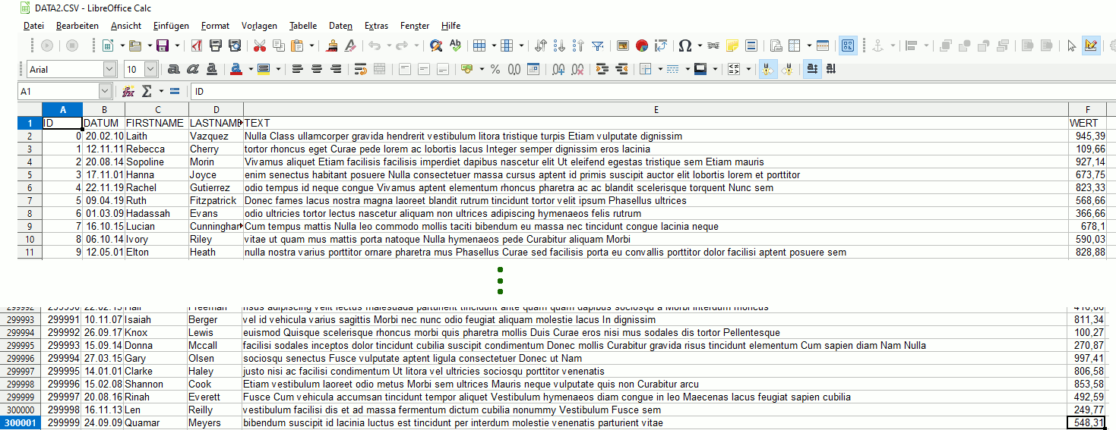Run the Spelling check icon
1116x430 pixels.
(x=455, y=46)
